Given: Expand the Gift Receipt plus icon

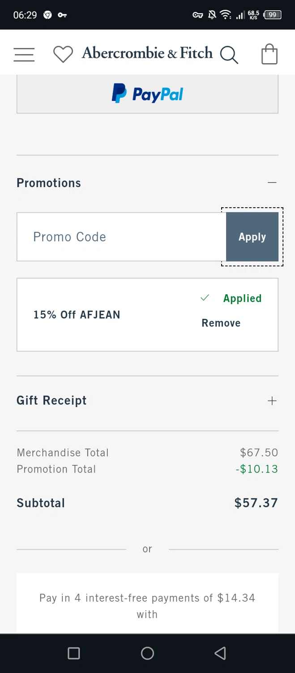Looking at the screenshot, I should (x=272, y=401).
